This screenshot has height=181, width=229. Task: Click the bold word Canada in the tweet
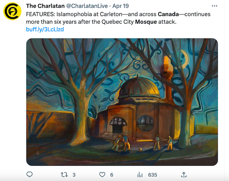tap(168, 14)
